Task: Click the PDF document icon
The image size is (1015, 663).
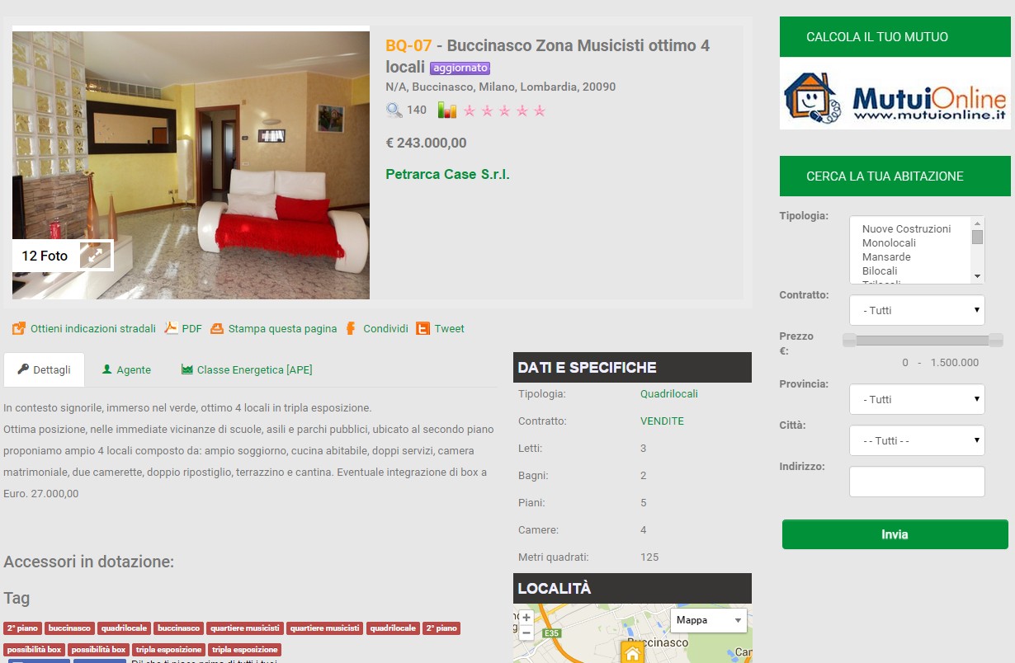Action: (x=171, y=328)
